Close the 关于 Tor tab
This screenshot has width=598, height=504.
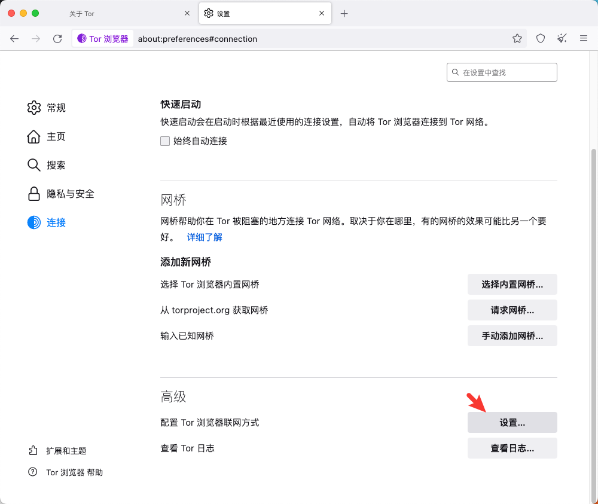(x=187, y=13)
